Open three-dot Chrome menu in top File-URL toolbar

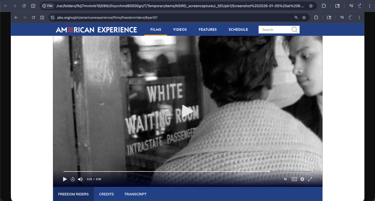369,6
